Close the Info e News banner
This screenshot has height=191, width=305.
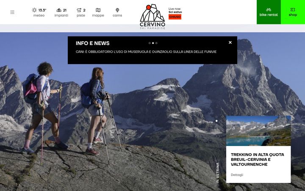click(x=230, y=42)
